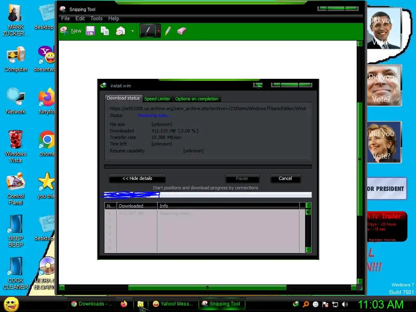Open the BEEP BEEP desktop icon

16,231
